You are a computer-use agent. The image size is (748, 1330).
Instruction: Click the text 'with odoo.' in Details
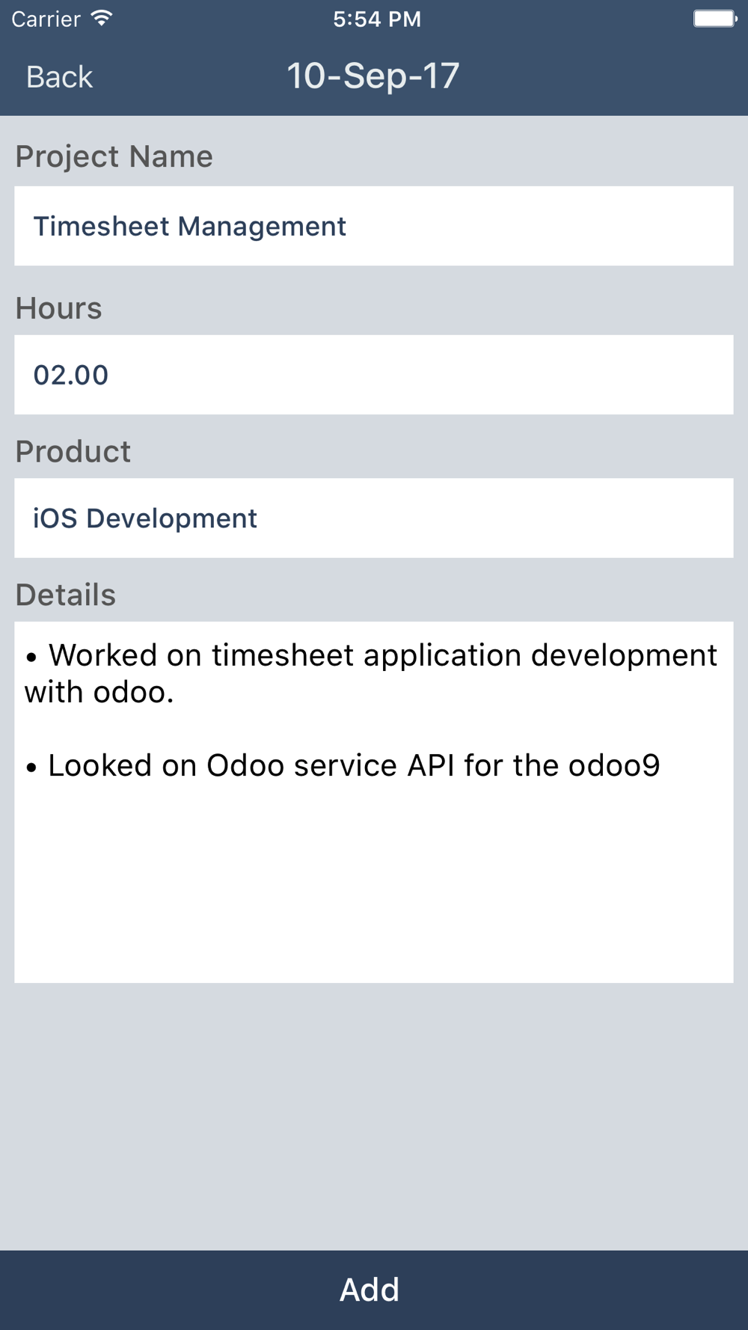tap(99, 692)
